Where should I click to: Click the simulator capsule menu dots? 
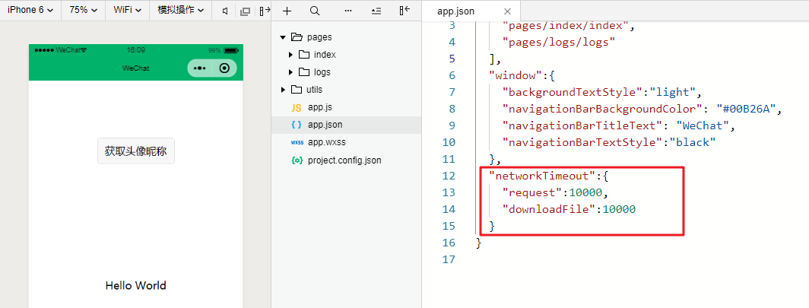click(200, 68)
